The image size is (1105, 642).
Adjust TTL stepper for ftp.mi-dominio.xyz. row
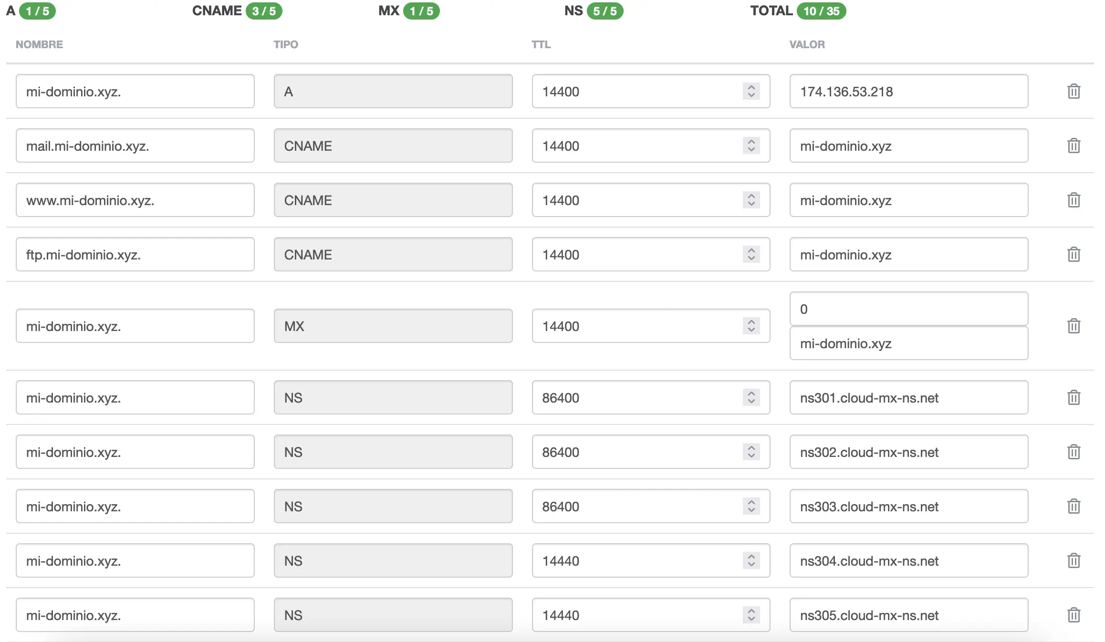pos(751,254)
